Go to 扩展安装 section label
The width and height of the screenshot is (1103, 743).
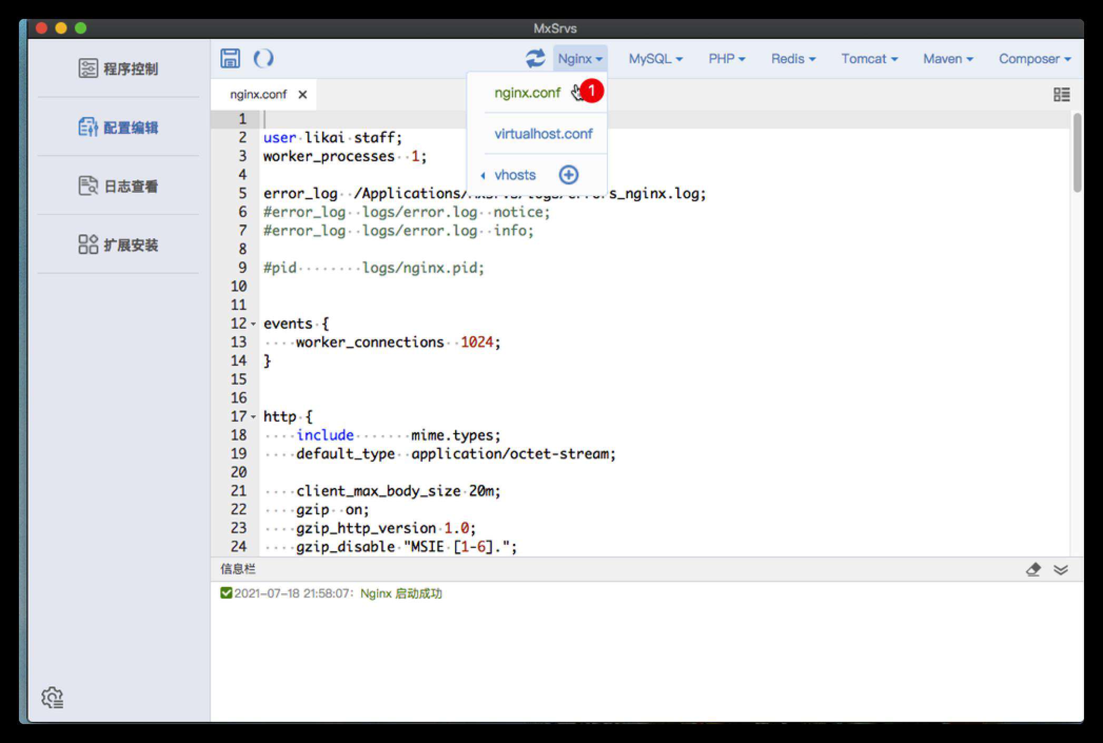(x=131, y=245)
